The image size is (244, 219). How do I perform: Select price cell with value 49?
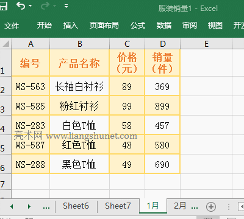click(x=127, y=164)
